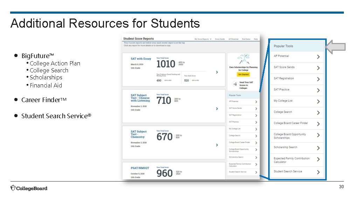The height and width of the screenshot is (199, 354).
Task: Click SAT Registration chevron in enlarged panel
Action: click(318, 79)
